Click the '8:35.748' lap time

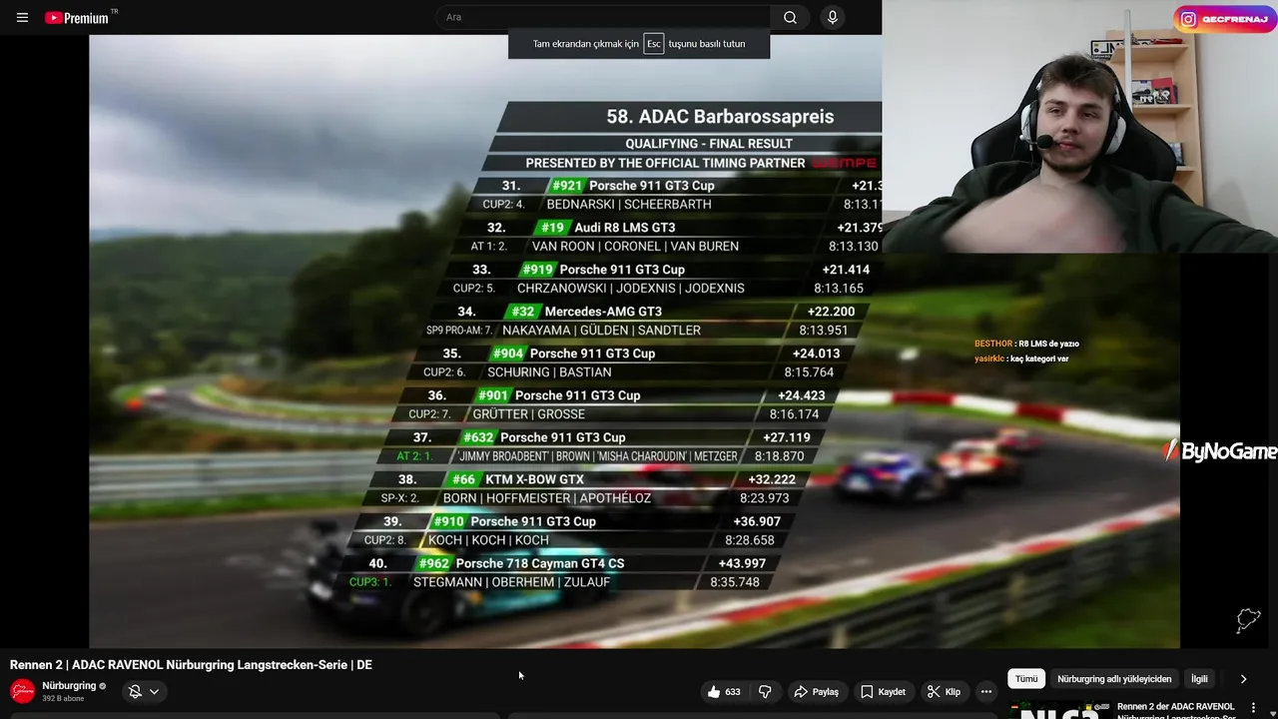(x=735, y=582)
